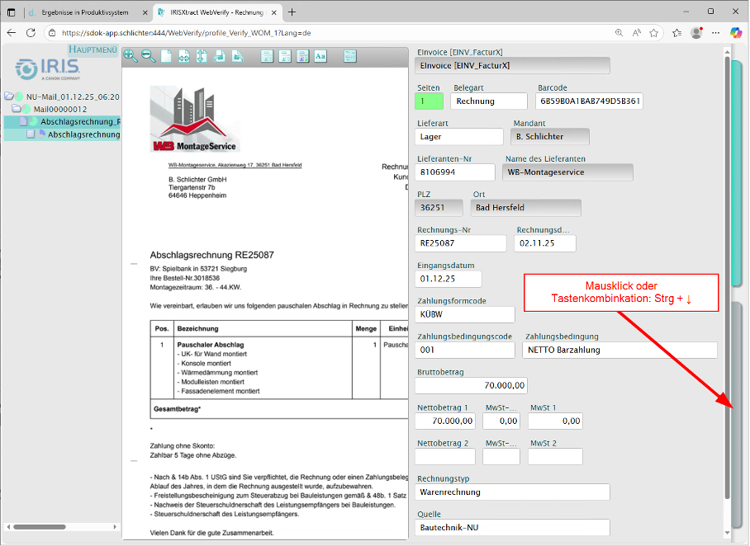Open browser profile avatar

point(696,32)
